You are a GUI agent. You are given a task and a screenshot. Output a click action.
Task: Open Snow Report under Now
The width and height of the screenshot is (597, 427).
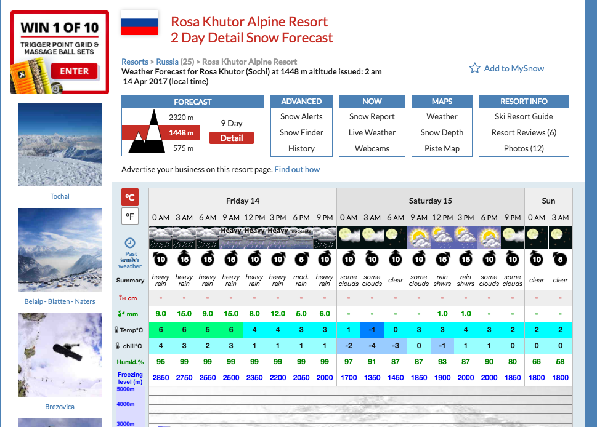[x=372, y=117]
